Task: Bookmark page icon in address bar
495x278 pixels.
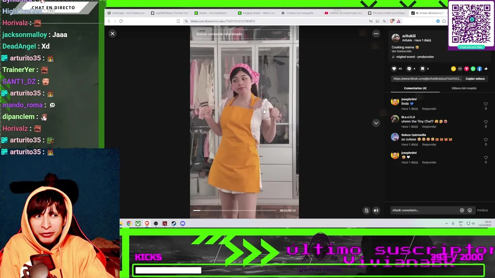Action: [x=178, y=21]
